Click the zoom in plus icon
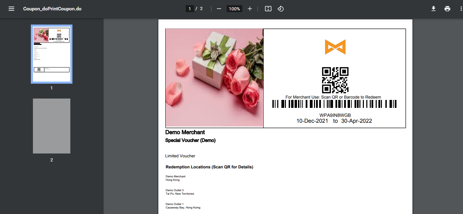 tap(250, 9)
